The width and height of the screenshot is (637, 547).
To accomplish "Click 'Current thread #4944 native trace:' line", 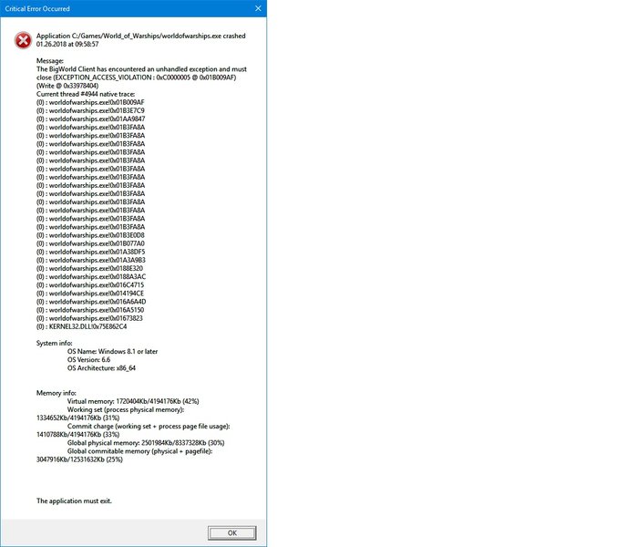I will pyautogui.click(x=86, y=94).
